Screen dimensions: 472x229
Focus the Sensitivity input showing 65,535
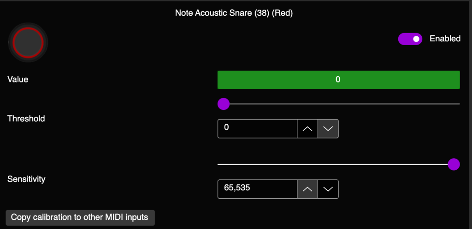pos(257,189)
